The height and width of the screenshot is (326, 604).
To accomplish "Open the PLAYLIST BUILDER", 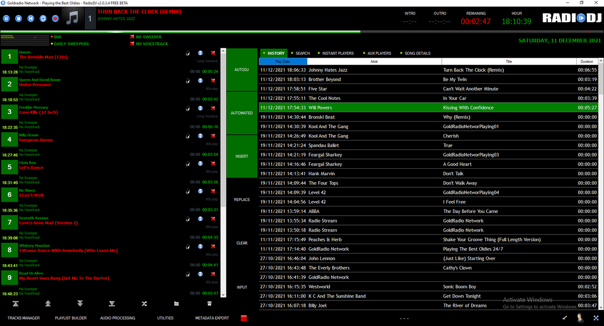I will pos(70,318).
